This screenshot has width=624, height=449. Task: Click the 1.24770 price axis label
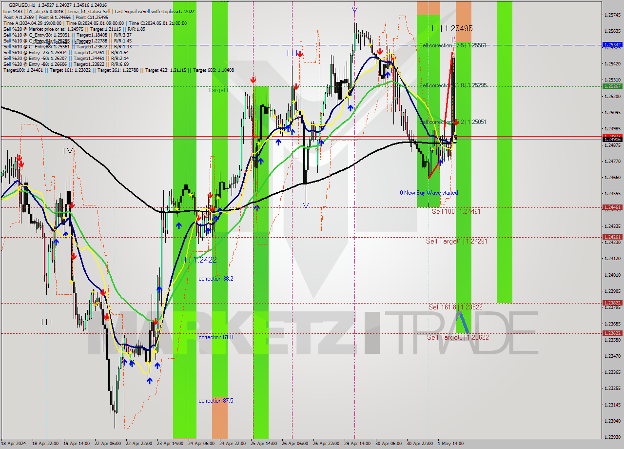coord(612,161)
